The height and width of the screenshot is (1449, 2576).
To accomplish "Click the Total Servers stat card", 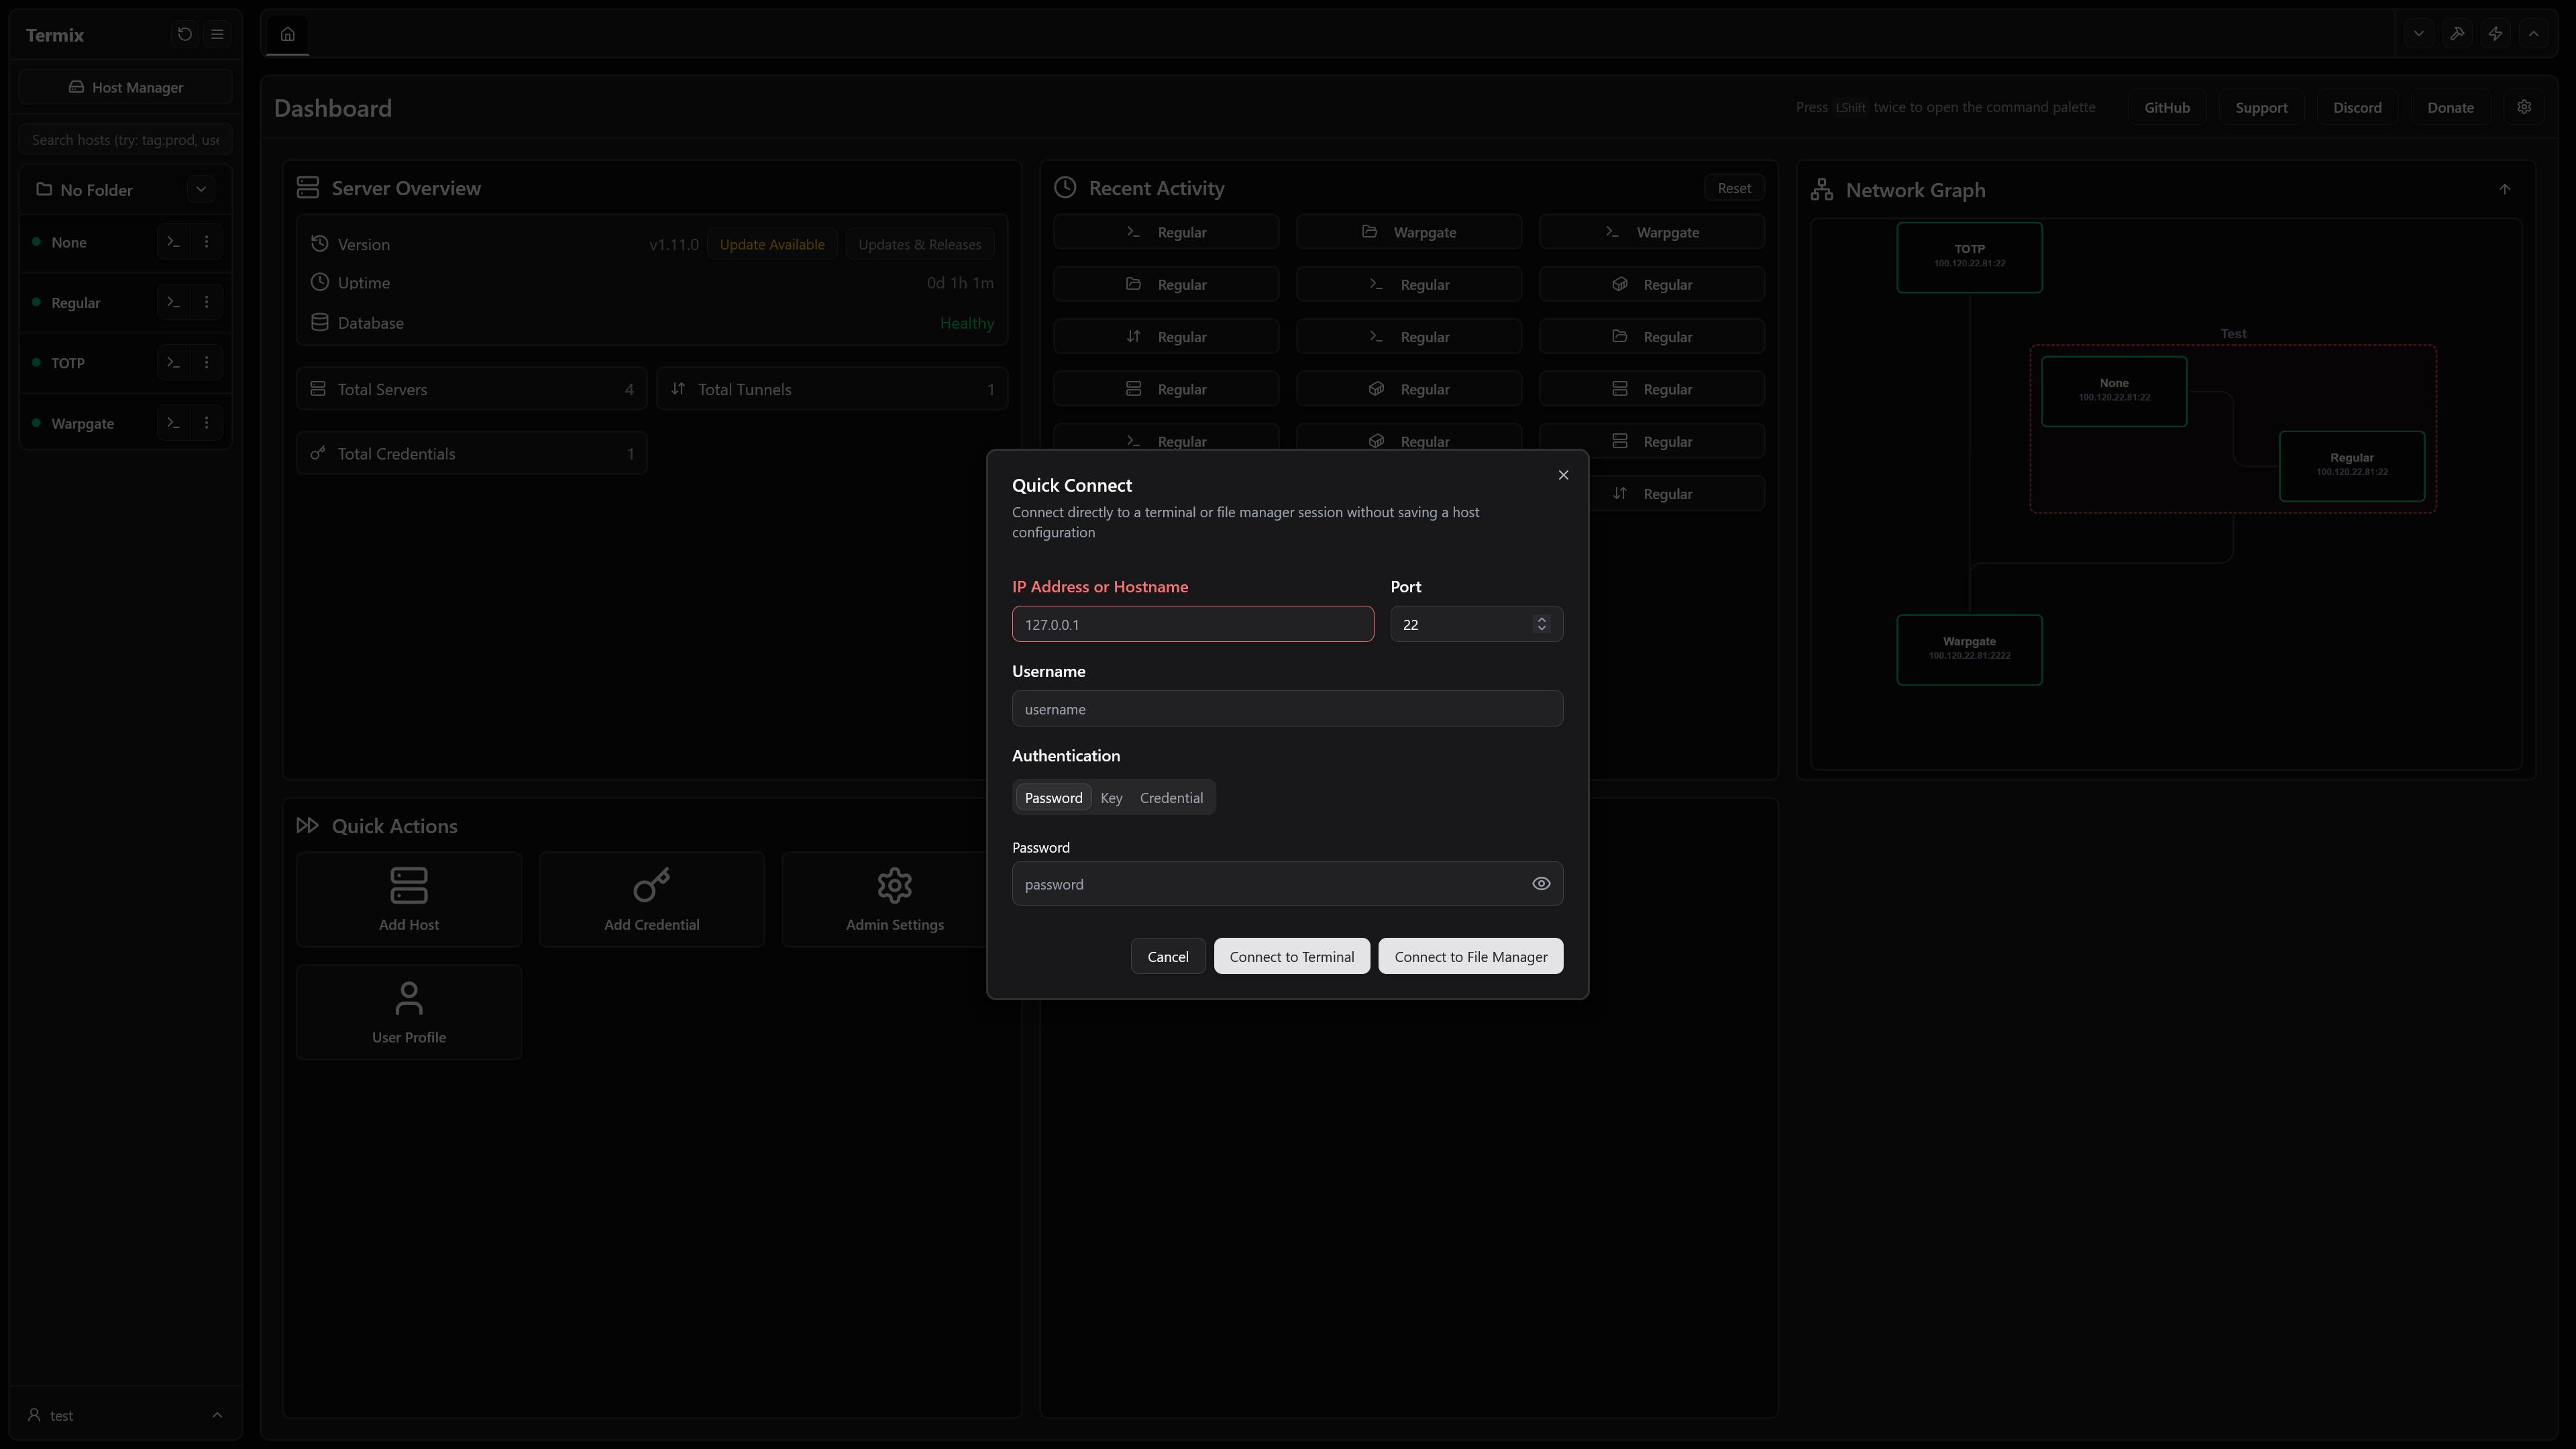I will pyautogui.click(x=472, y=389).
